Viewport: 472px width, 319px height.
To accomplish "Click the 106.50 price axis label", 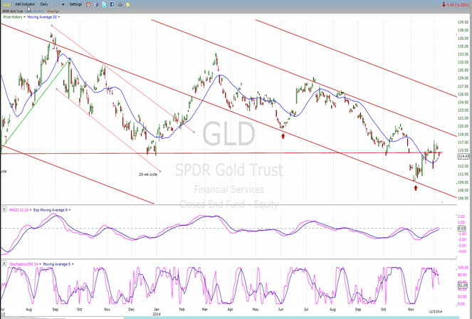I will [x=463, y=198].
